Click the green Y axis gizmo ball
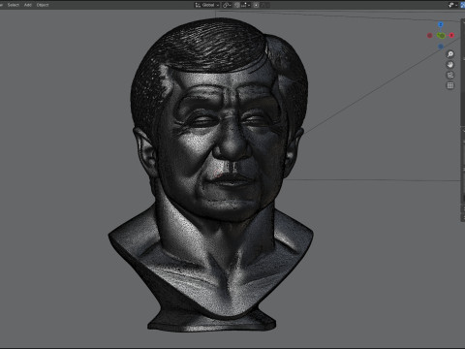Viewport: 465px width, 349px height. coord(441,36)
